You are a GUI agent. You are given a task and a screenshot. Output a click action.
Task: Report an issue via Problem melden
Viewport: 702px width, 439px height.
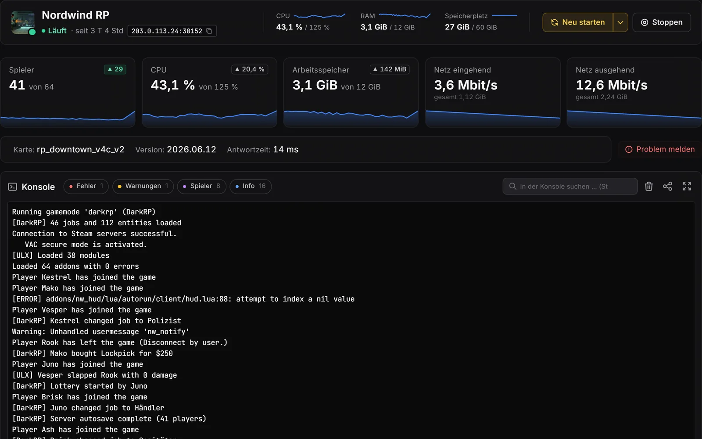(660, 149)
